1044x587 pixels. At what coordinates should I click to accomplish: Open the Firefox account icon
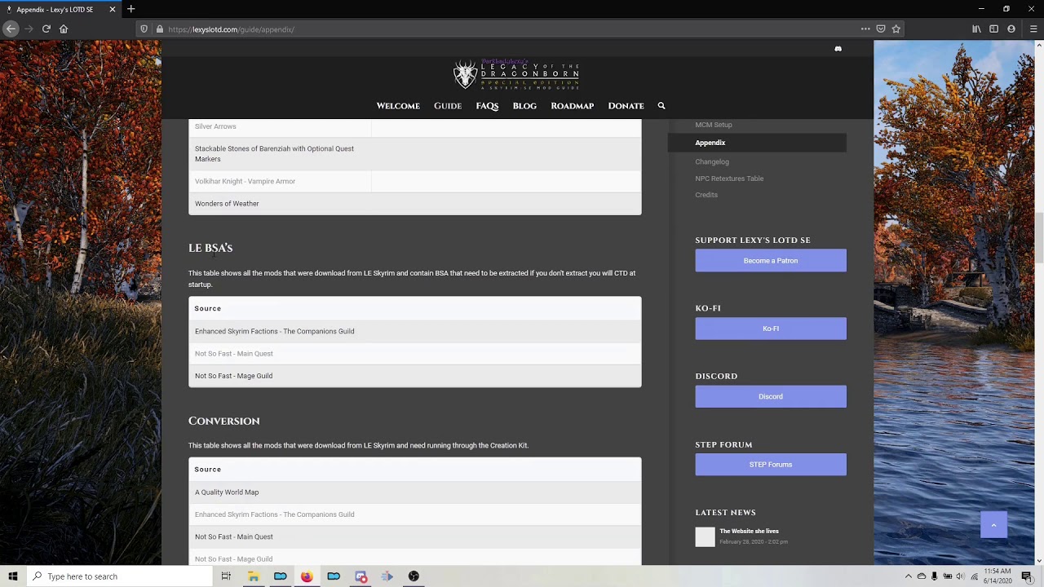click(x=1011, y=29)
